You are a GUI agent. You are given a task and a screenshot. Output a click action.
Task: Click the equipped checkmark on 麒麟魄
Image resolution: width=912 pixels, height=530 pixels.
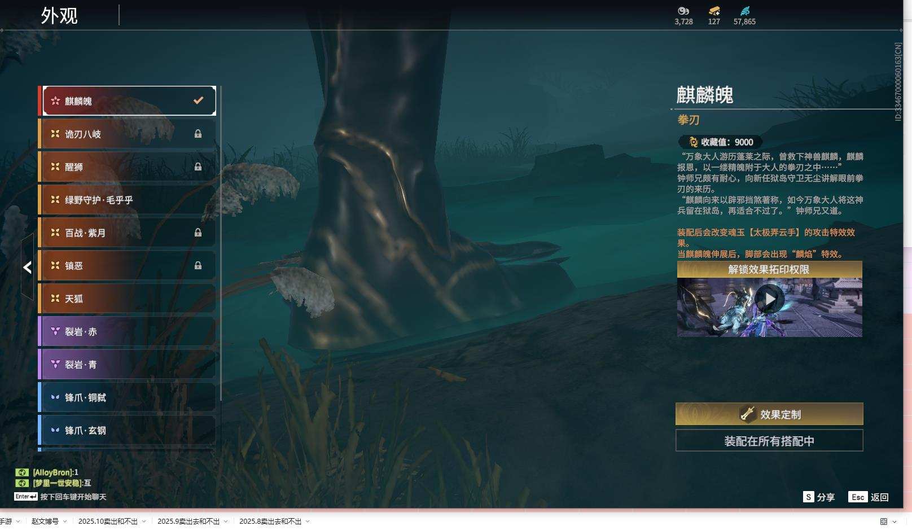pyautogui.click(x=198, y=100)
